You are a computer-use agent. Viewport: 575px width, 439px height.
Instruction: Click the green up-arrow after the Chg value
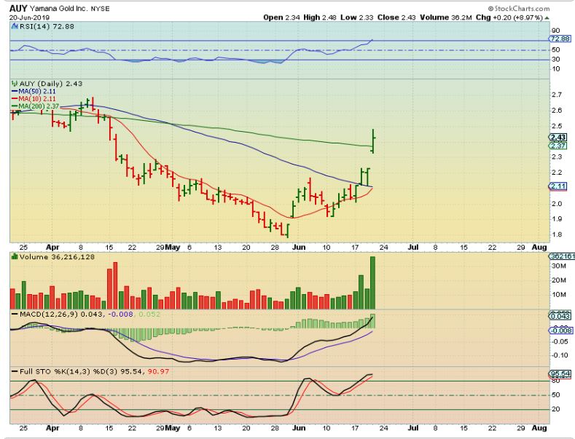(x=547, y=17)
